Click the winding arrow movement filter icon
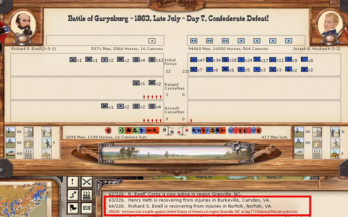The height and width of the screenshot is (217, 348). click(73, 195)
